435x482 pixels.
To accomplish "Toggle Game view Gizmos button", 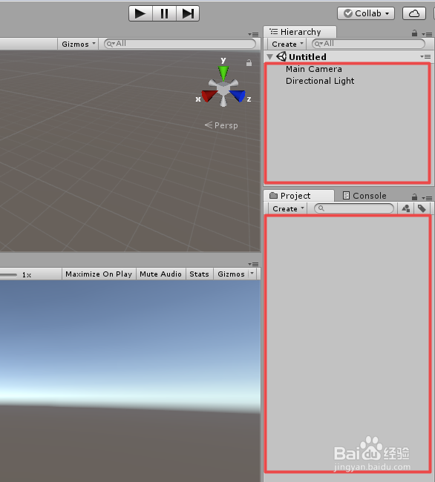I will pyautogui.click(x=231, y=274).
